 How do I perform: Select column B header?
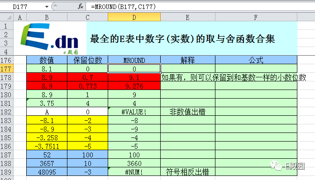click(47, 17)
